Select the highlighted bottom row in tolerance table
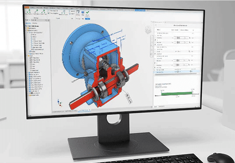235x163 pixels. tap(177, 72)
